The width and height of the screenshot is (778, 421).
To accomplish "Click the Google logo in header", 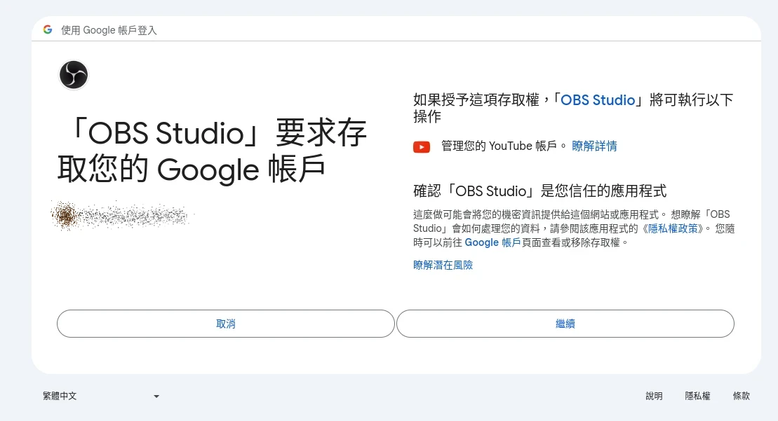I will (x=48, y=29).
